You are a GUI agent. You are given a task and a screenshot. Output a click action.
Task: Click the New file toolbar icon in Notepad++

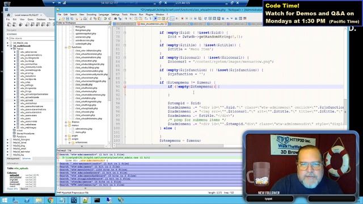point(60,19)
